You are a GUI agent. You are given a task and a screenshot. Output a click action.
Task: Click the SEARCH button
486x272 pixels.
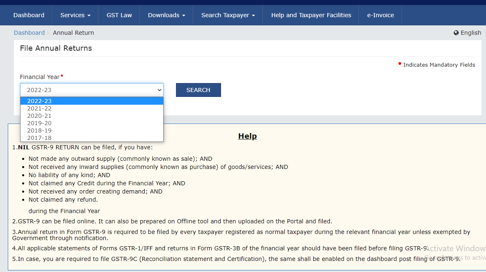pyautogui.click(x=198, y=90)
